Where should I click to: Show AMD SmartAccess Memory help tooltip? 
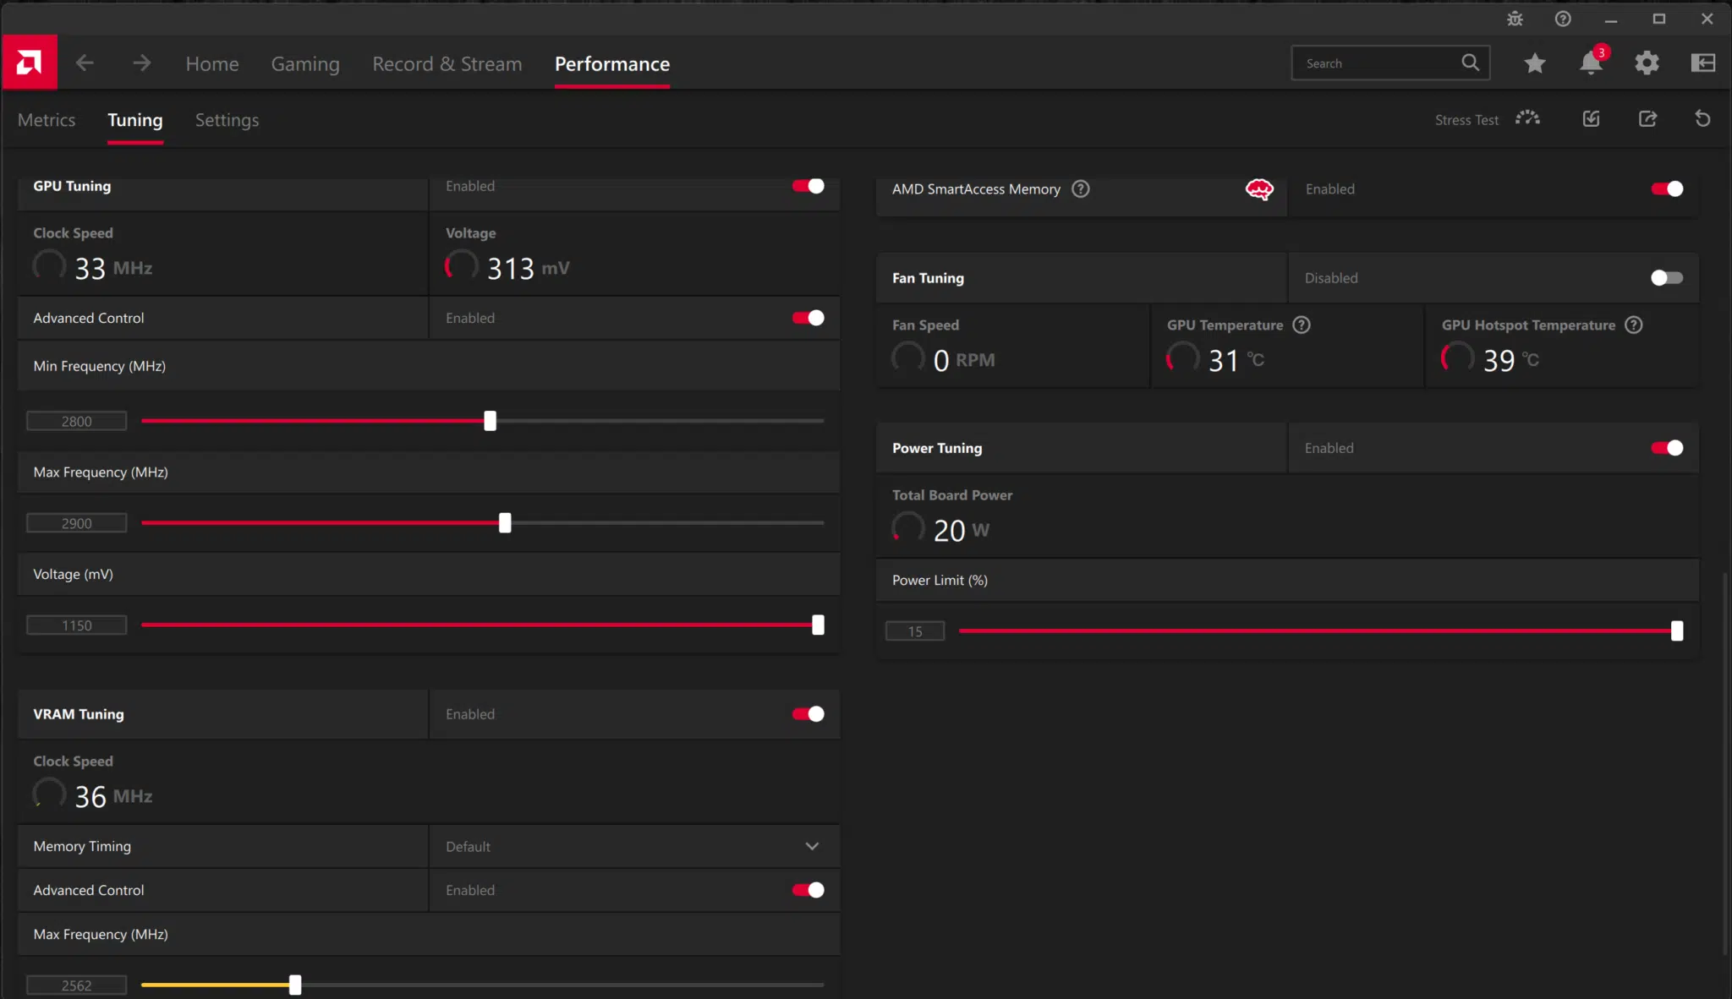click(x=1081, y=188)
